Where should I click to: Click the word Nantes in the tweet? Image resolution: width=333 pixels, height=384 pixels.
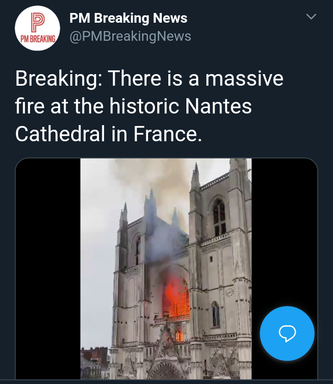coord(218,106)
